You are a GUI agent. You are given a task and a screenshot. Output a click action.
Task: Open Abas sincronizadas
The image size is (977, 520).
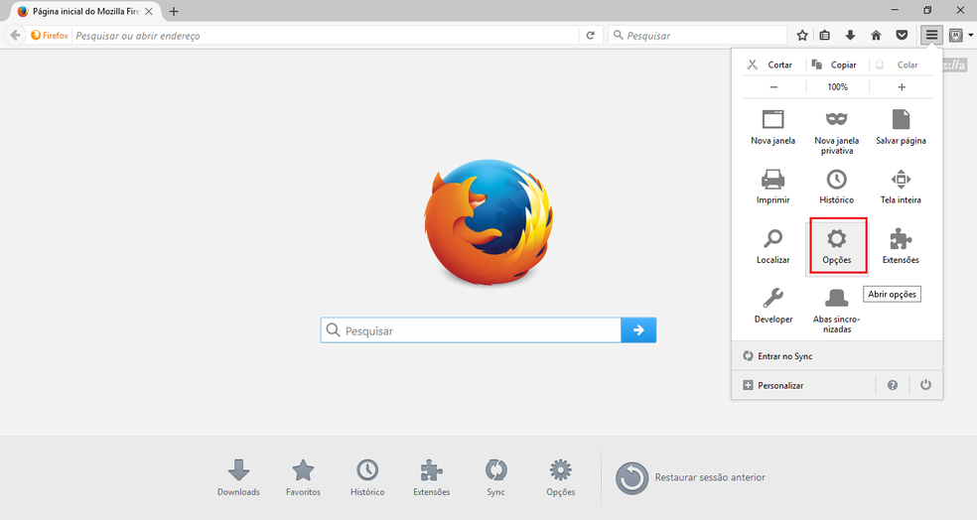[837, 311]
